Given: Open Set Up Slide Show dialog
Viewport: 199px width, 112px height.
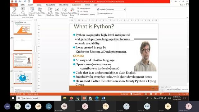Looking at the screenshot, I should [50, 12].
